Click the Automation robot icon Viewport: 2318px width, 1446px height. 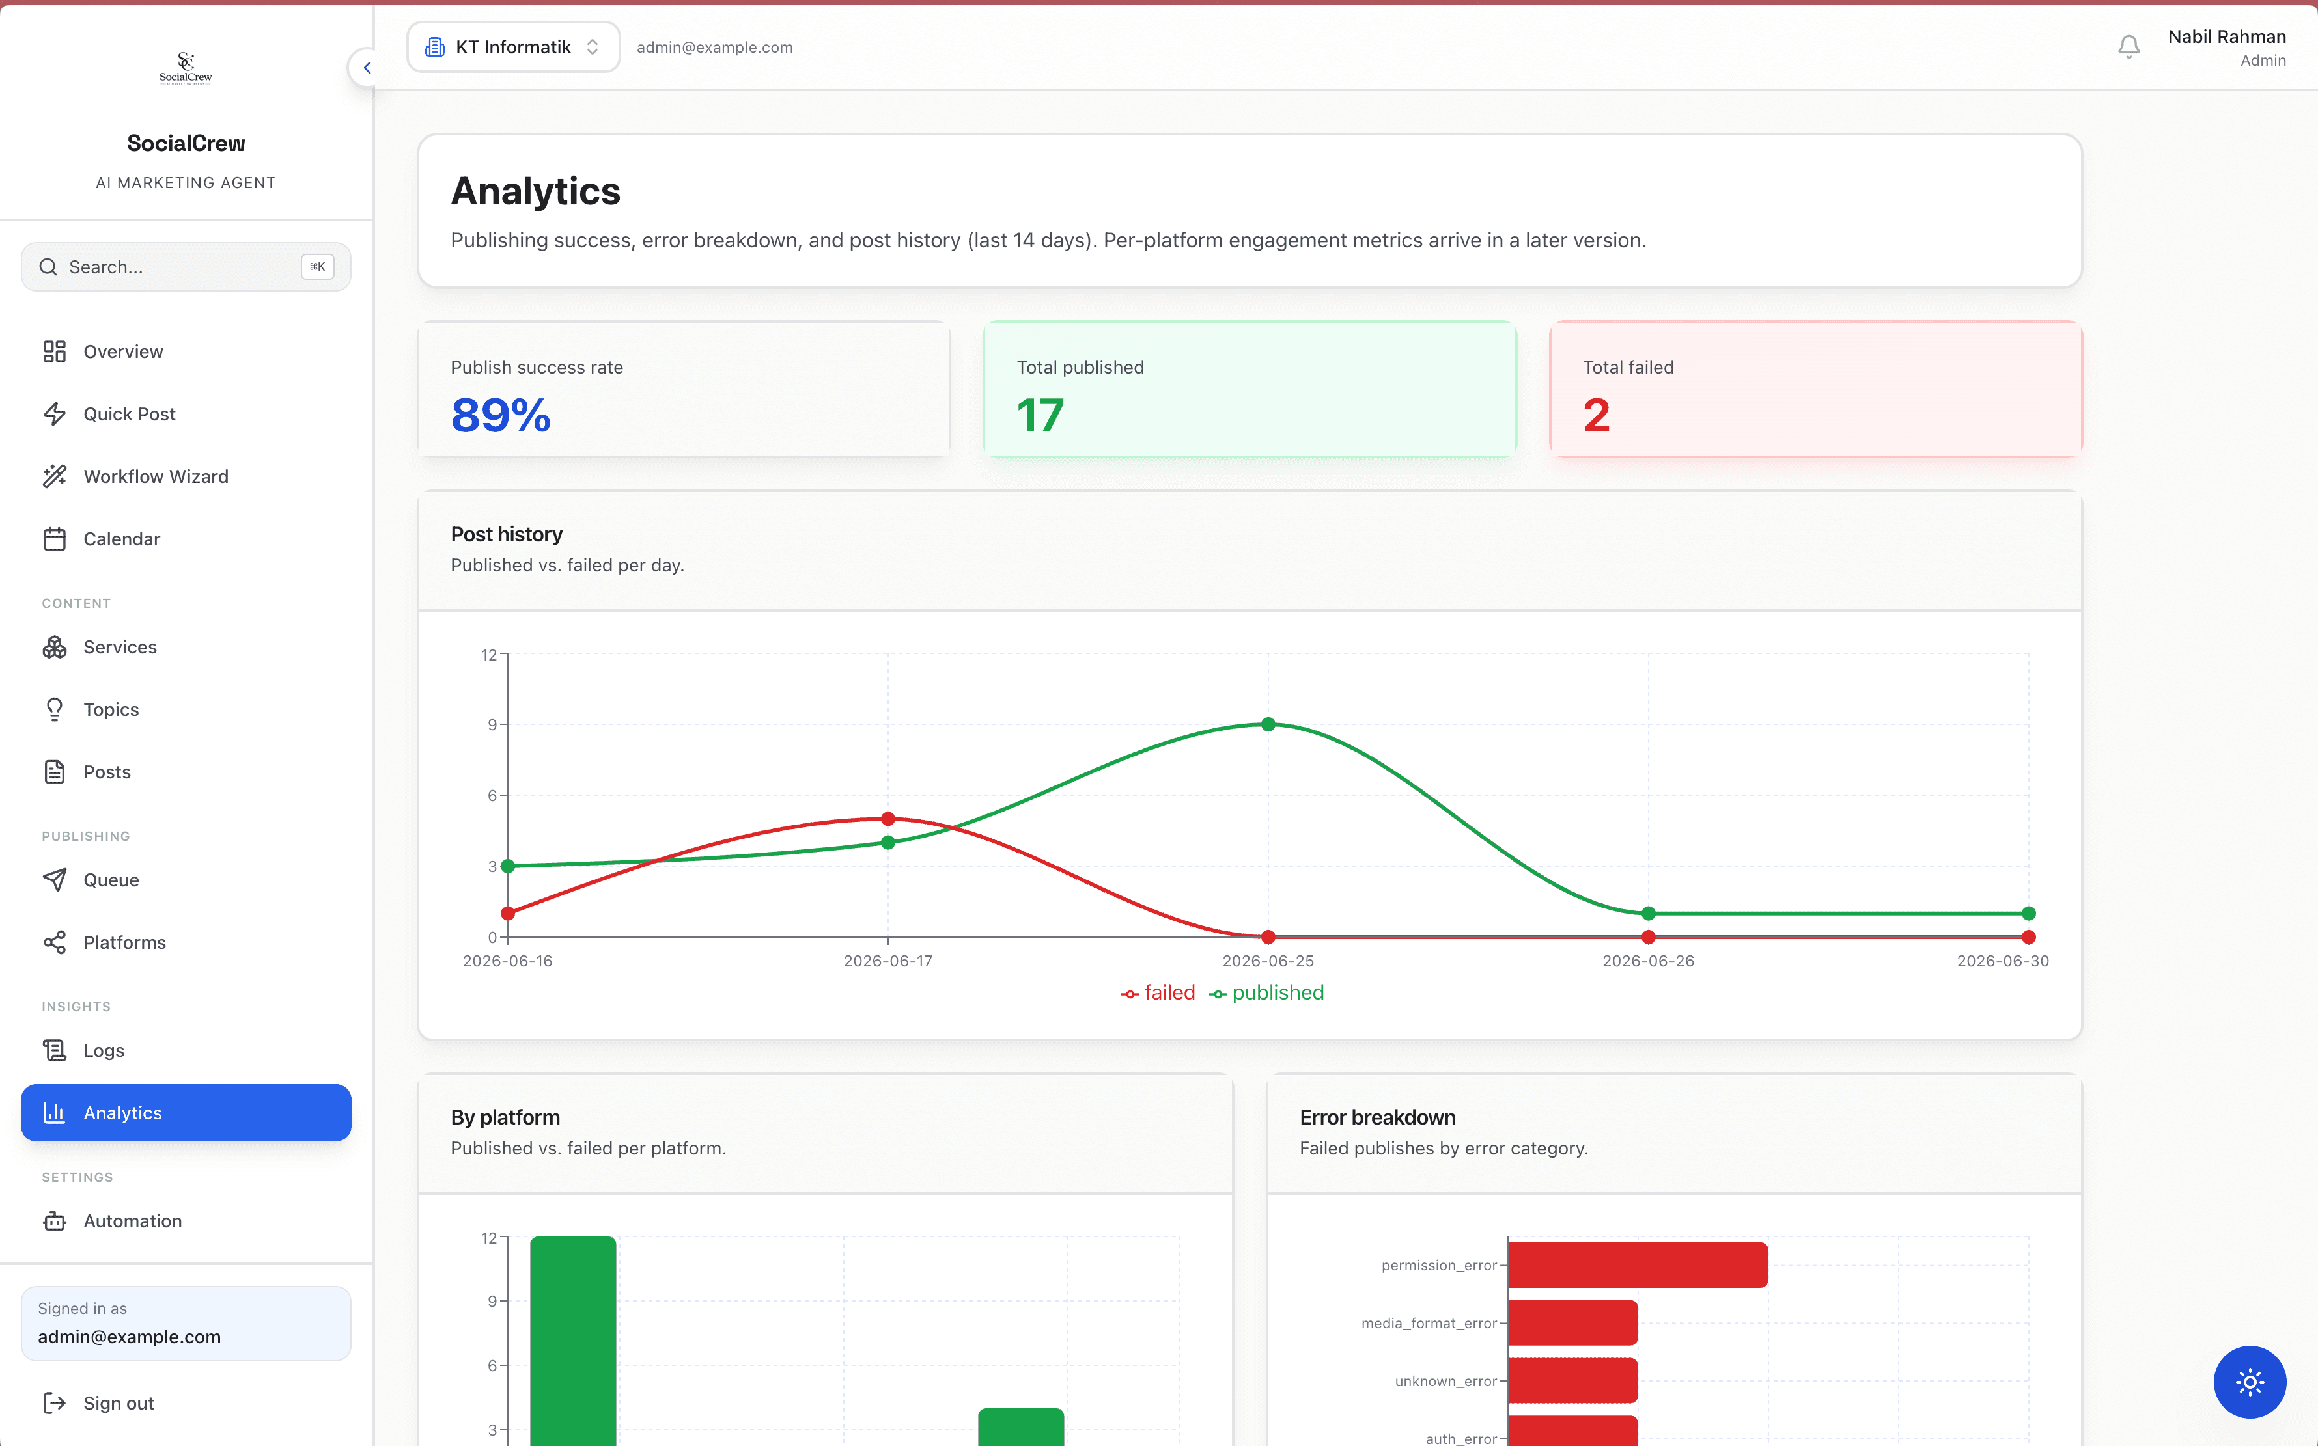55,1220
